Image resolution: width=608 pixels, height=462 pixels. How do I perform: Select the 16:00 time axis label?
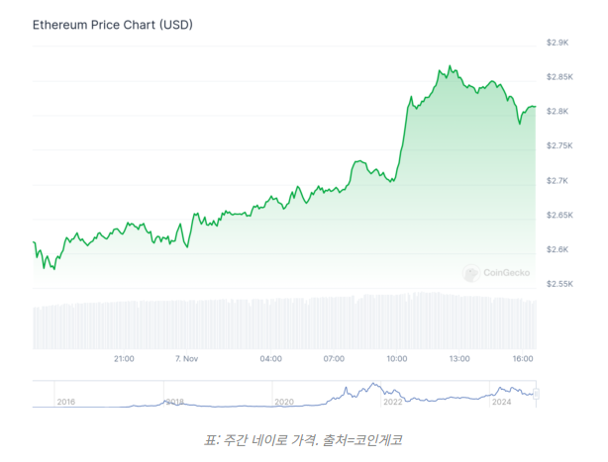pos(523,358)
